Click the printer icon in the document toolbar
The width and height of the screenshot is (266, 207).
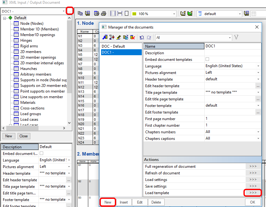104,13
